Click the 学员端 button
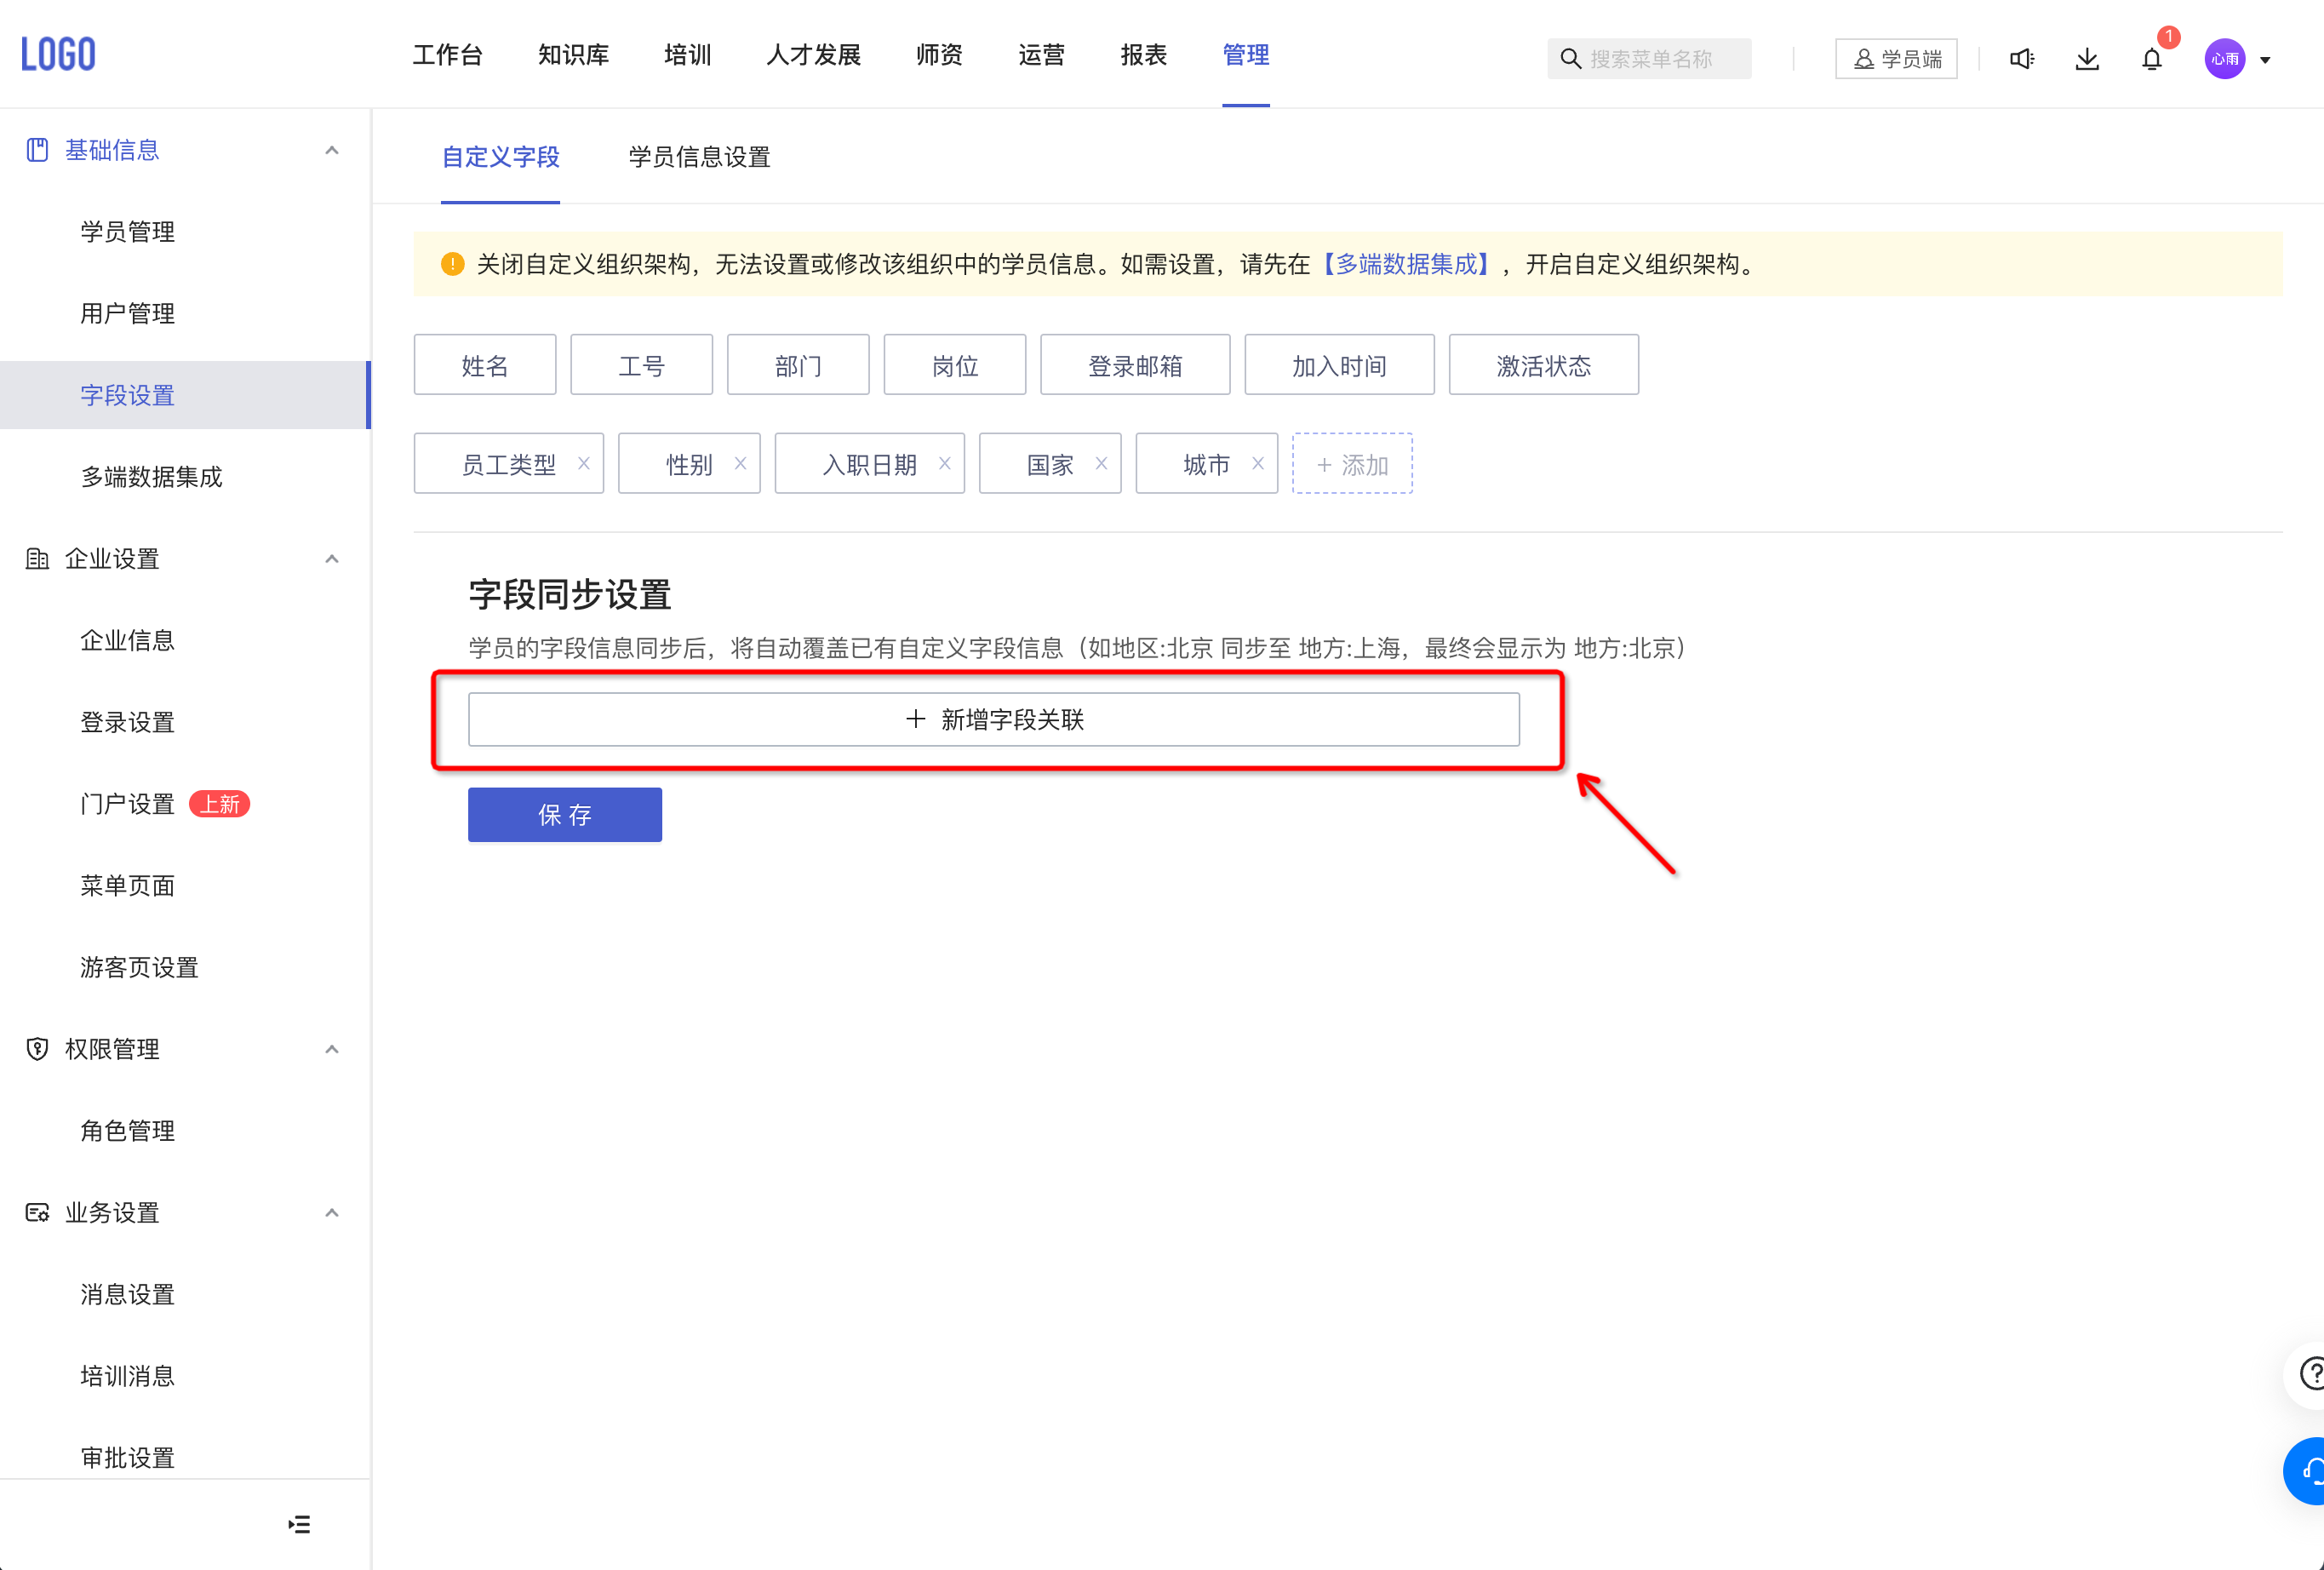Screen dimensions: 2324x1570 click(x=1896, y=59)
